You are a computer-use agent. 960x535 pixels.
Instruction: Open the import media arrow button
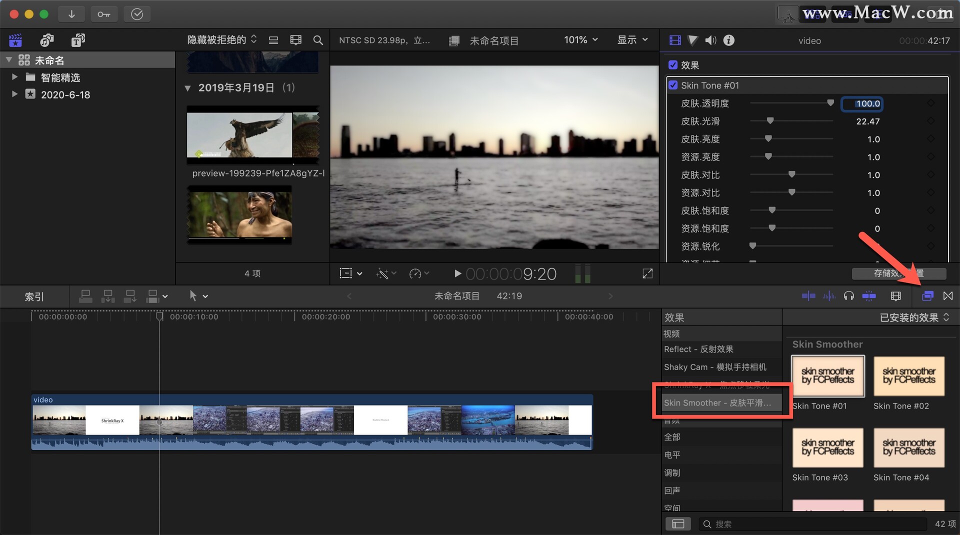click(71, 14)
